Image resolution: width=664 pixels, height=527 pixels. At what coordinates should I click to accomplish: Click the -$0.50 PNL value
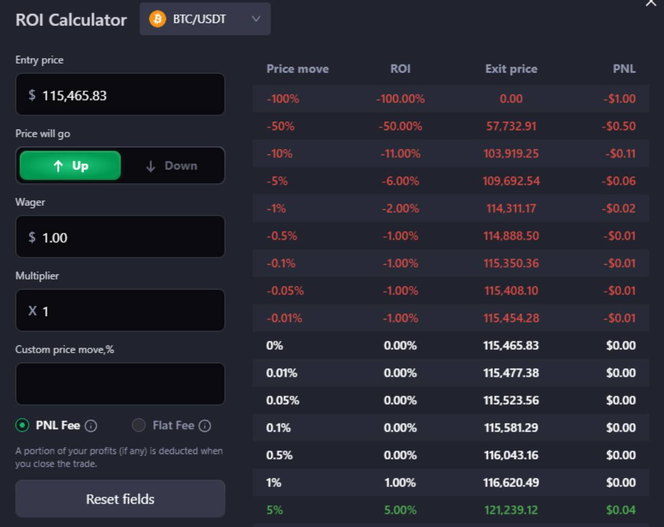pos(619,126)
